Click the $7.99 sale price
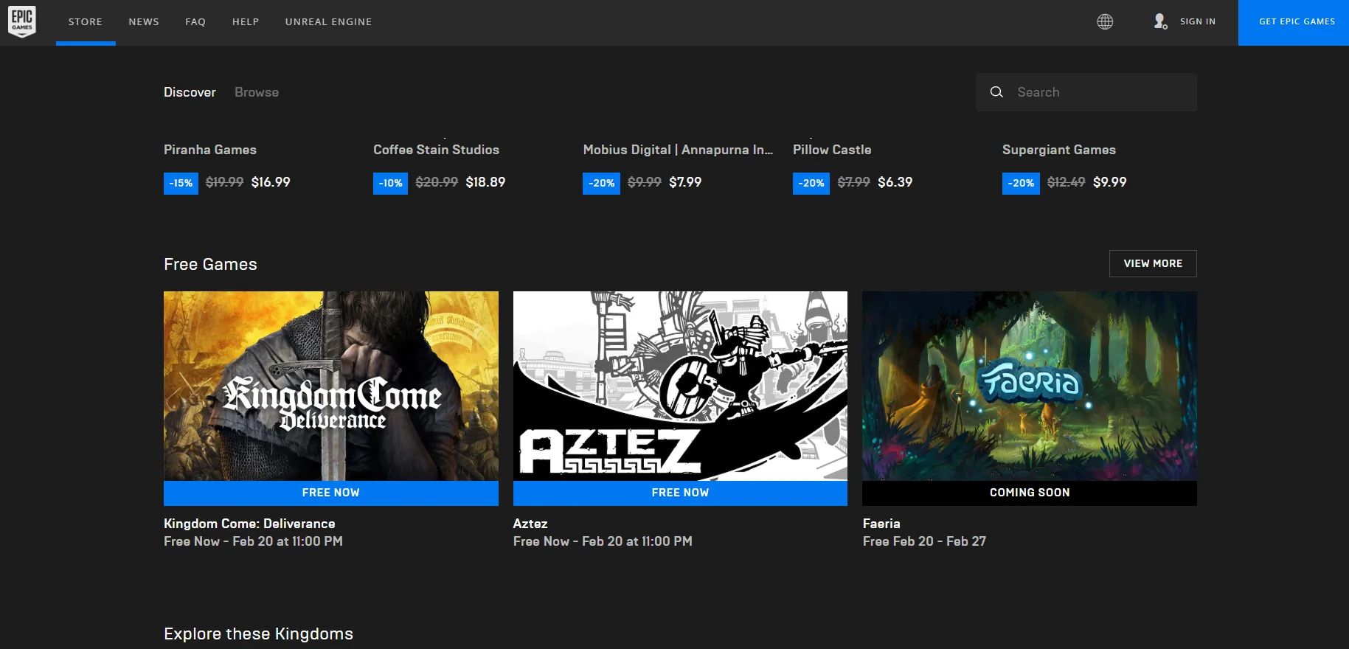 (x=685, y=182)
